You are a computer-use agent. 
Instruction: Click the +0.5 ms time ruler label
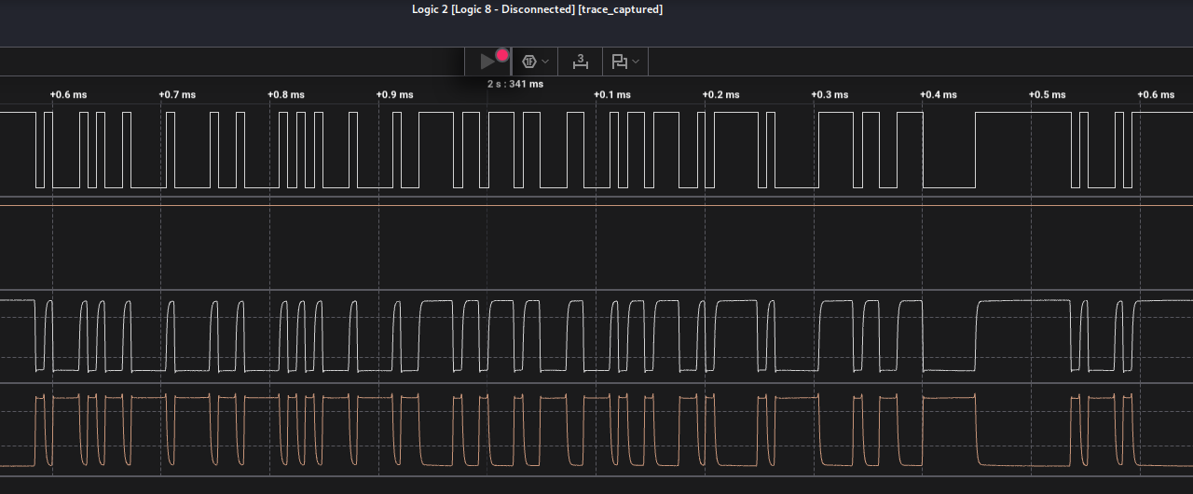click(x=1048, y=95)
